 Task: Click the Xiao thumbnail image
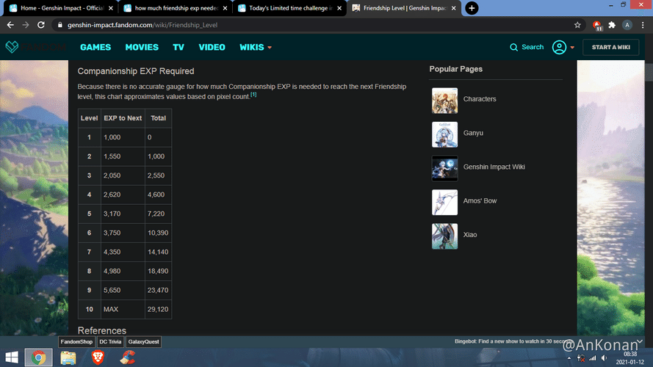445,236
